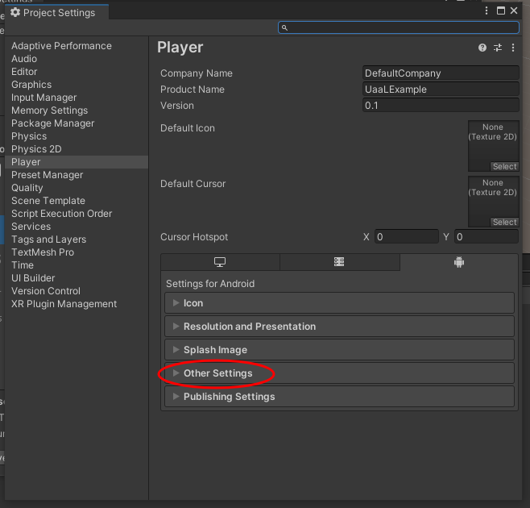Viewport: 530px width, 508px height.
Task: Click the Version field
Action: coord(441,106)
